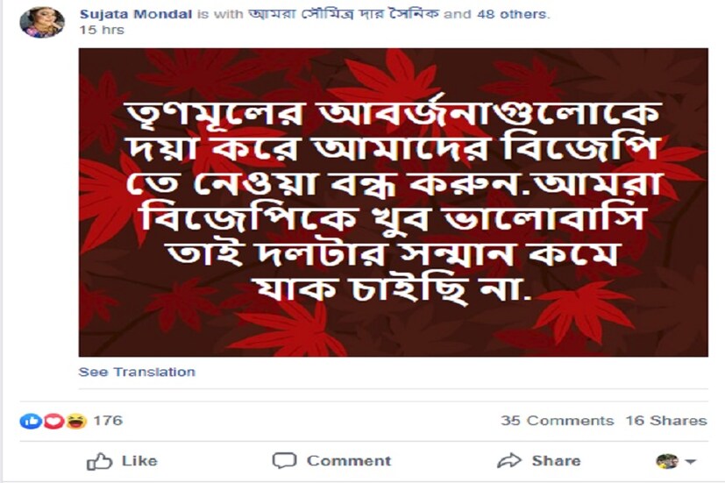
Task: Click the red heart Love reaction icon
Action: tap(52, 422)
